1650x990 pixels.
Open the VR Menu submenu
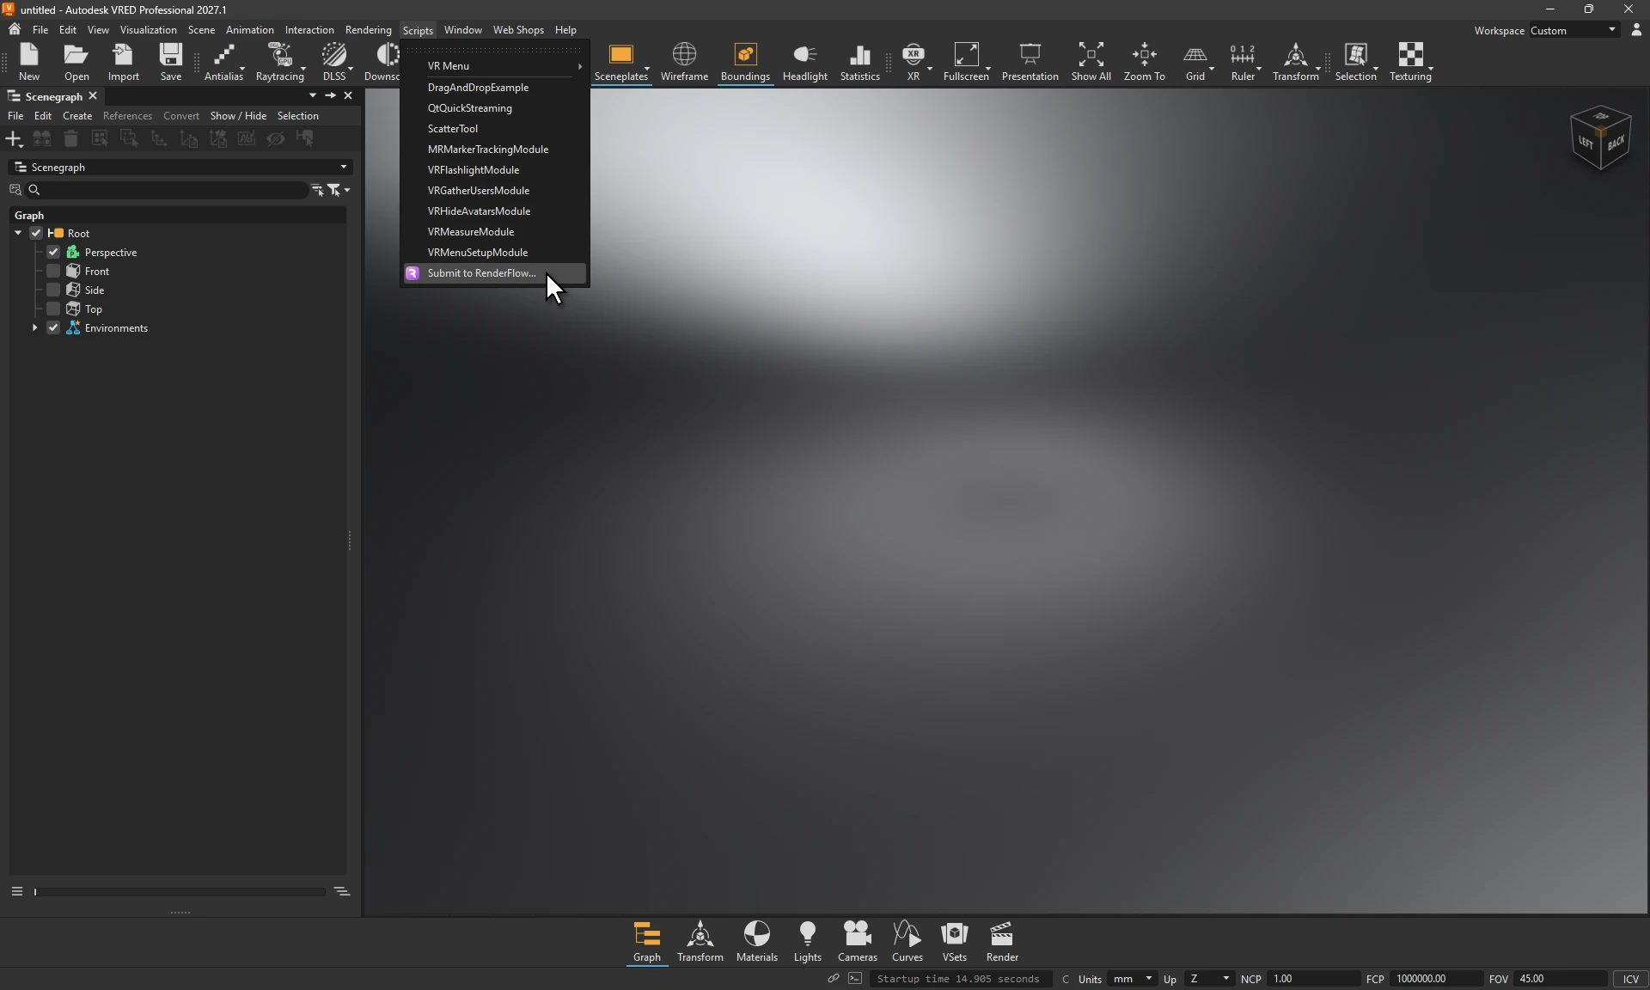495,66
